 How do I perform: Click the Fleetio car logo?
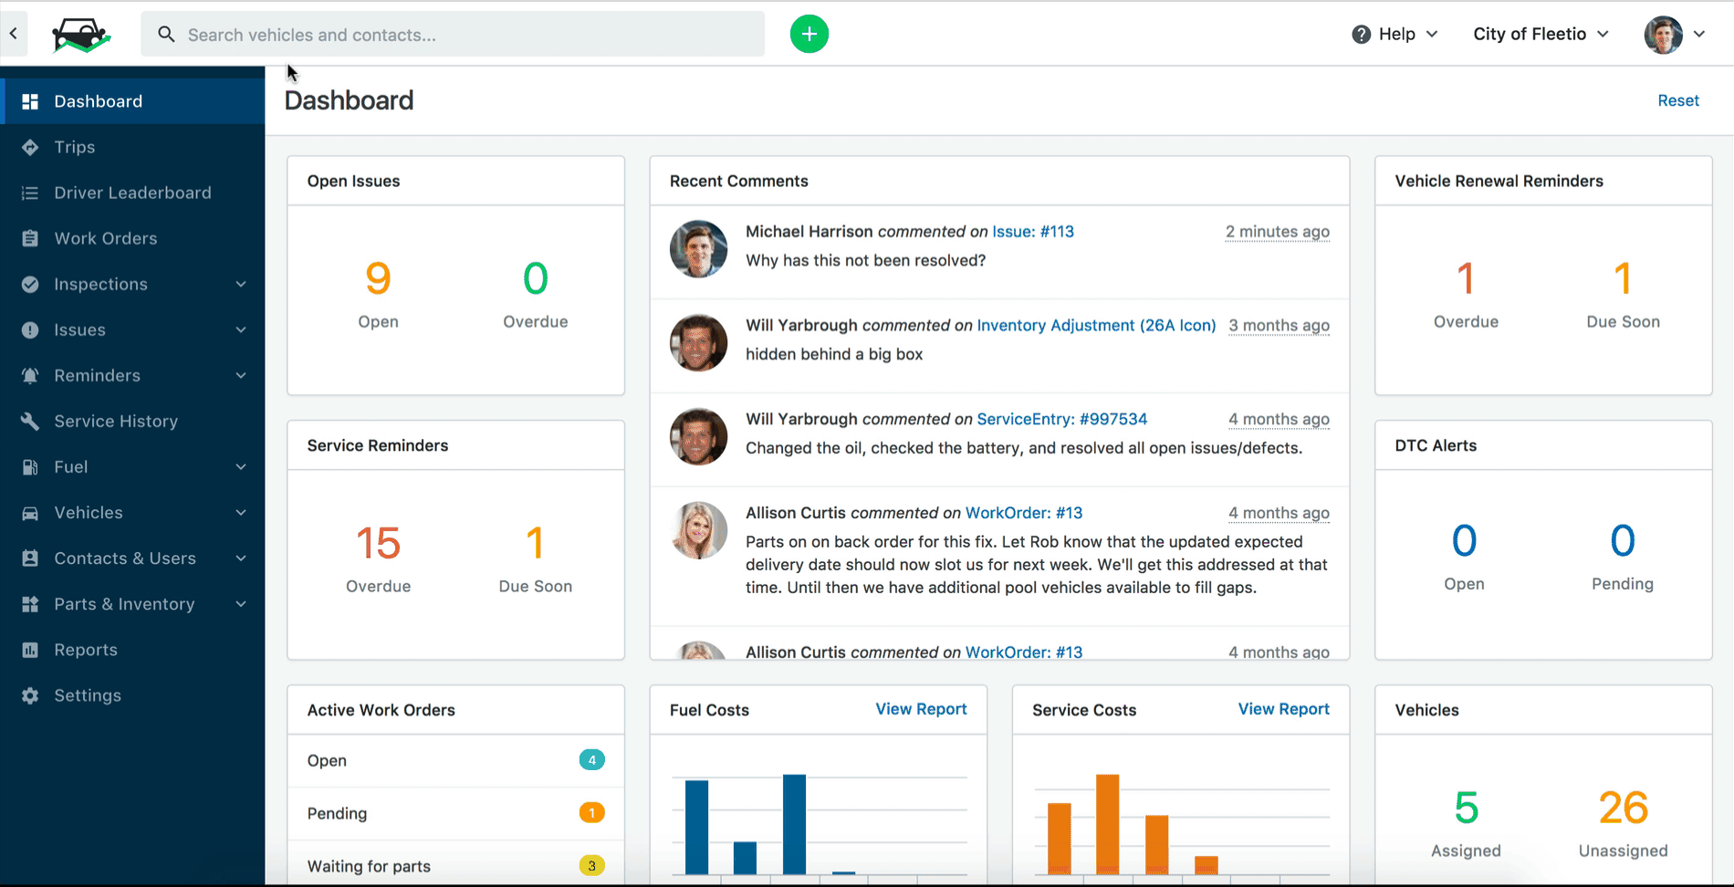[81, 36]
